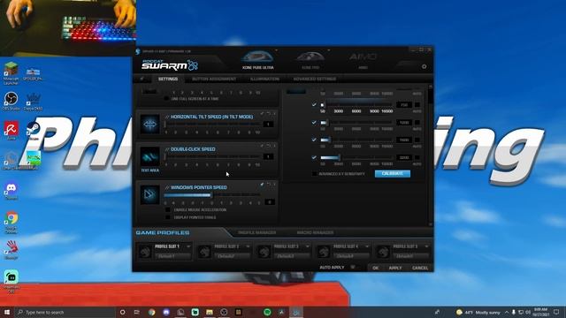
Task: Select the Kone Pure Ultra mouse device
Action: point(257,60)
